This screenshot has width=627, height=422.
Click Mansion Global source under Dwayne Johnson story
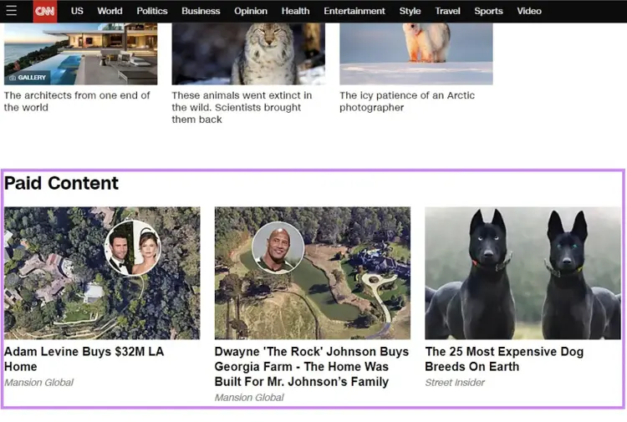[x=249, y=398]
